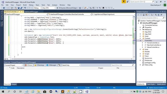Screen dimensions: 167x94
Task: Open the Analyze menu
Action: [55, 5]
